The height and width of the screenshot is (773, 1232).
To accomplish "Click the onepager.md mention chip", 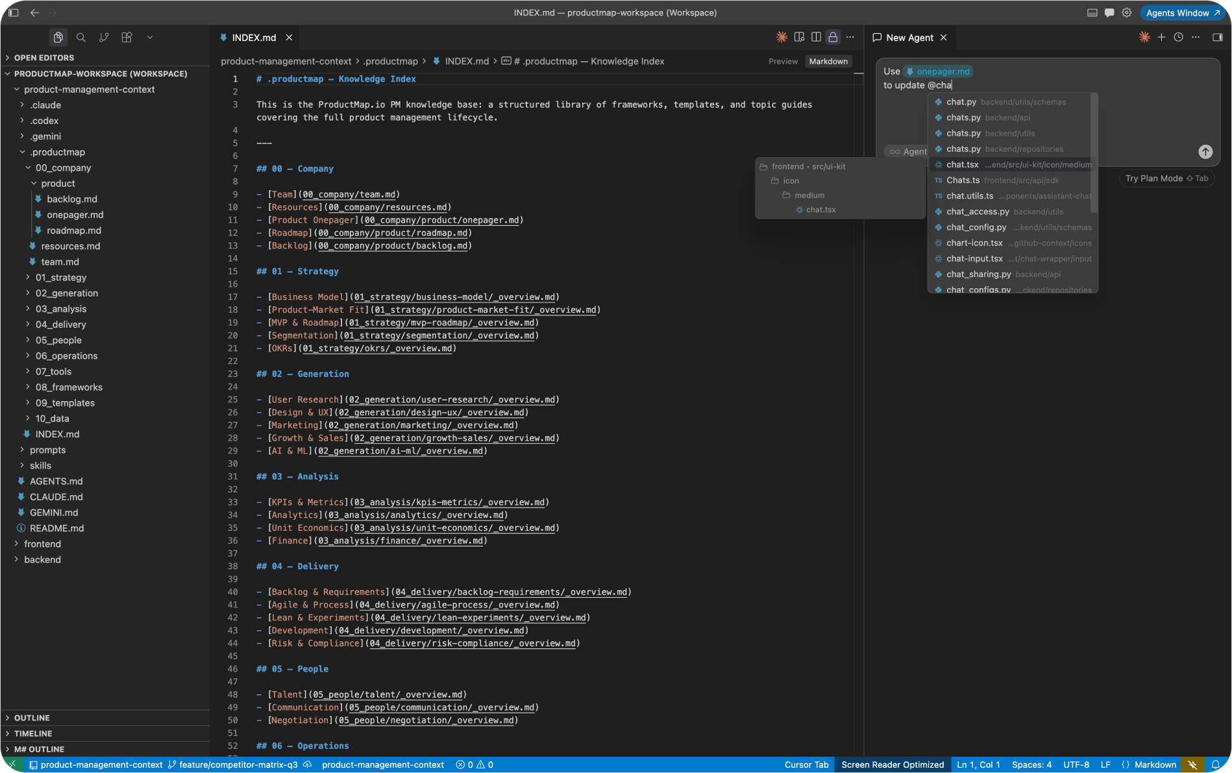I will (x=938, y=71).
